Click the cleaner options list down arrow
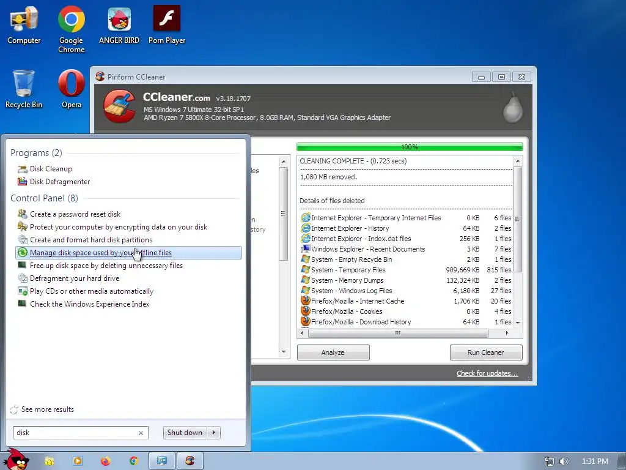Screen dimensions: 626x470 tap(284, 352)
